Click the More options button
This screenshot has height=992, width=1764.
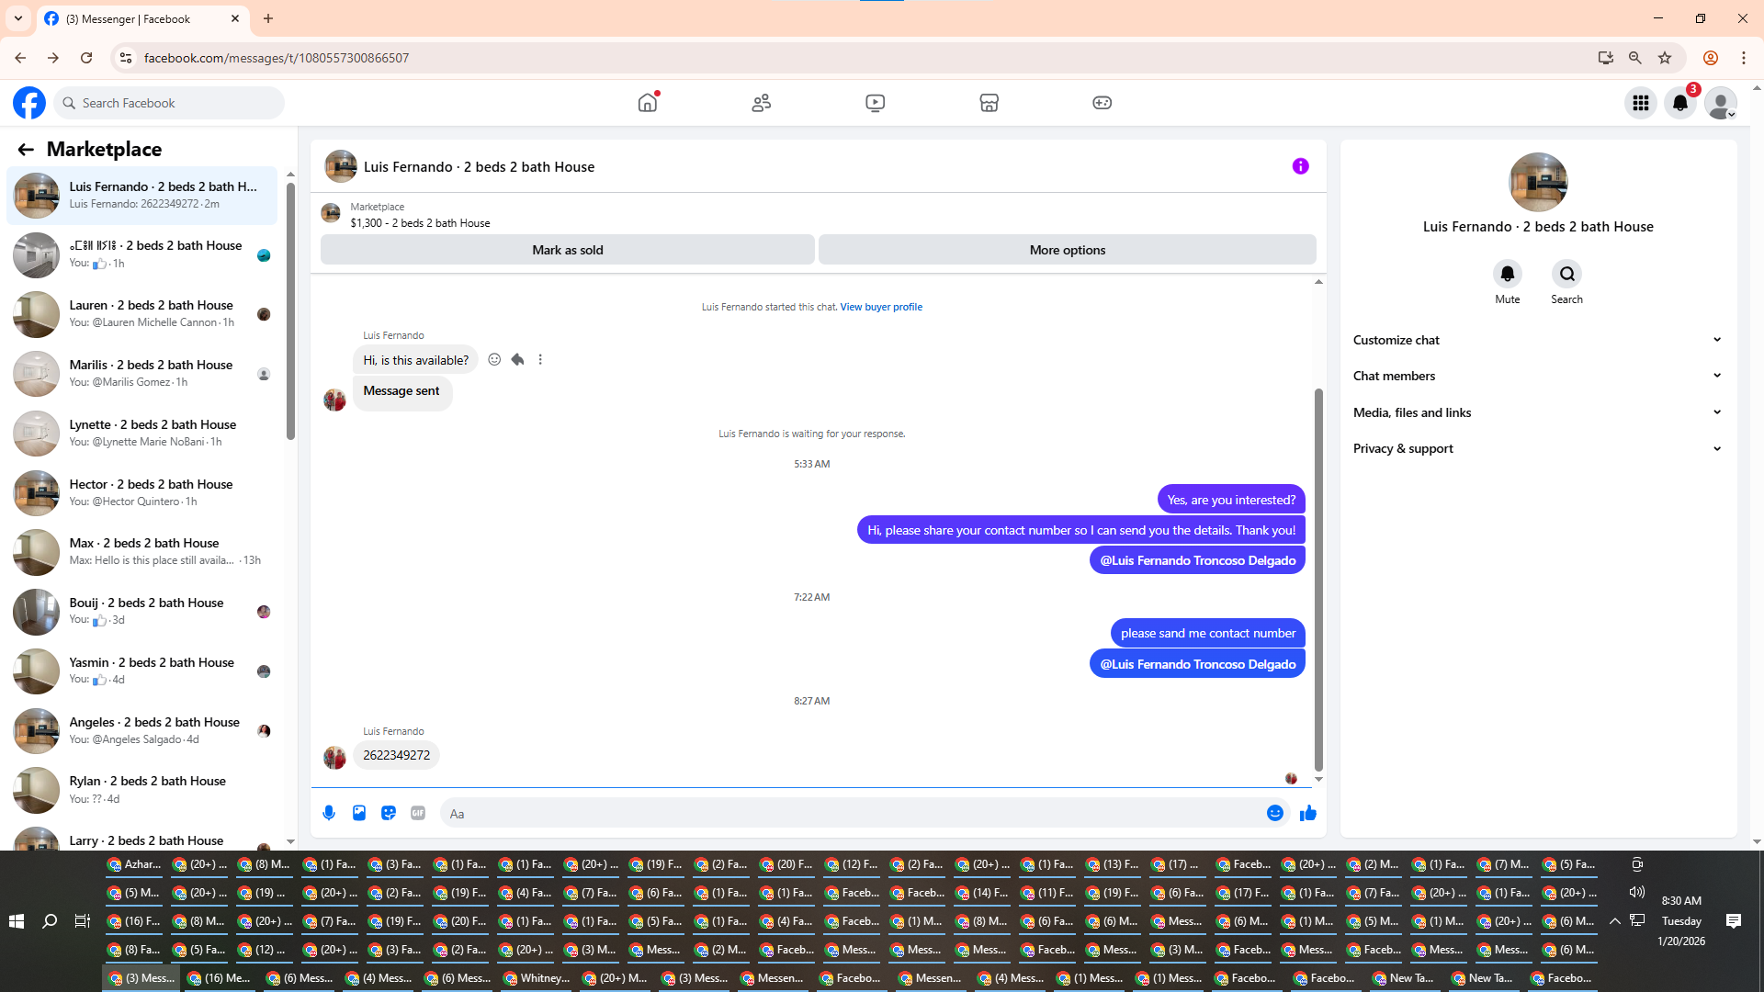[1068, 250]
